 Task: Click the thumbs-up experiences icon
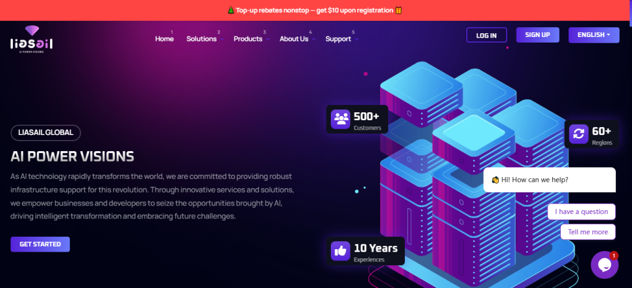[x=340, y=250]
